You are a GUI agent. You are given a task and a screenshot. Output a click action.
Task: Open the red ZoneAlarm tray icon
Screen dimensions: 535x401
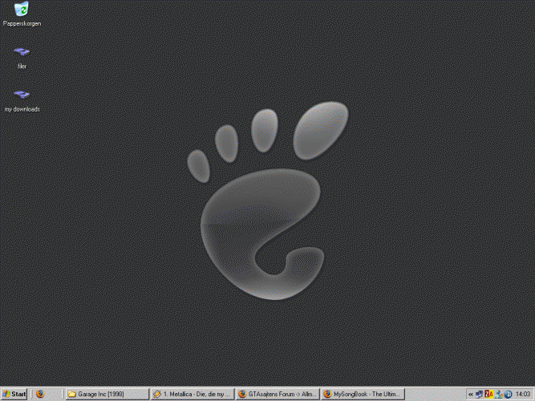tap(488, 395)
